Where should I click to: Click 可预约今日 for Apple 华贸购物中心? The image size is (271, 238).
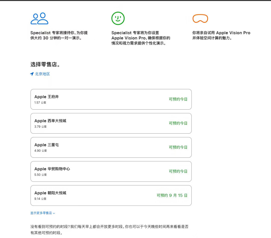[178, 171]
